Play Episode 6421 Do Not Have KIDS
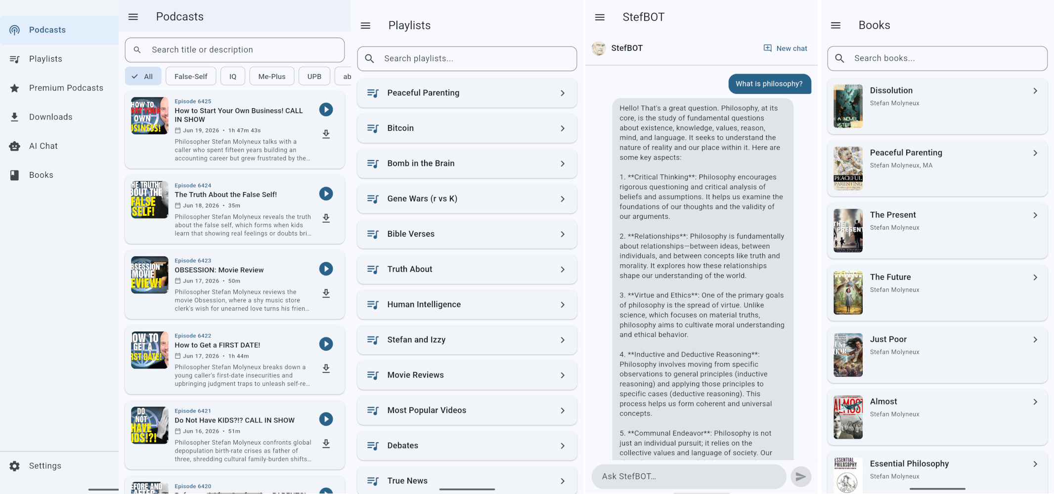Image resolution: width=1054 pixels, height=494 pixels. click(x=326, y=419)
